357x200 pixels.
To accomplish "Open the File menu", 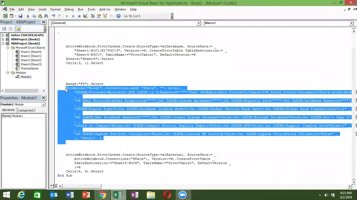I will (x=12, y=9).
